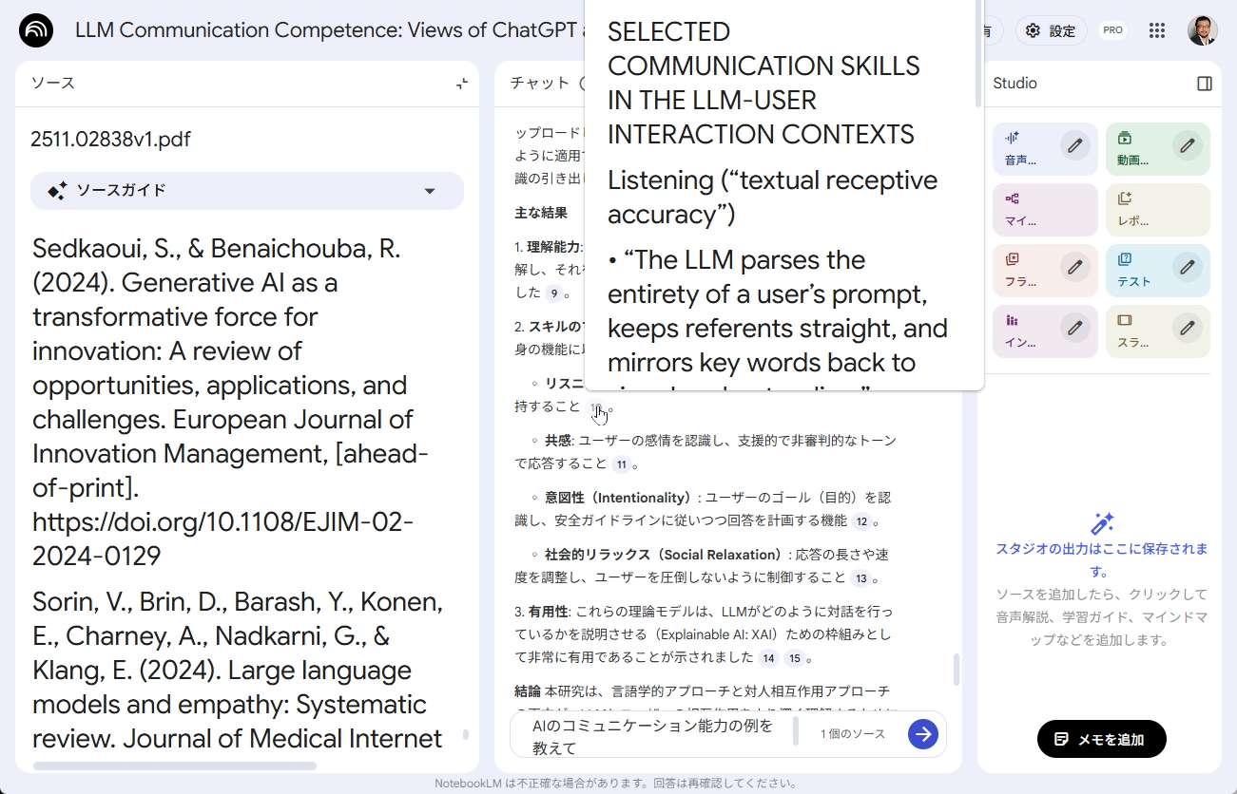Click the 1個のソース source count
The height and width of the screenshot is (794, 1237).
coord(853,734)
